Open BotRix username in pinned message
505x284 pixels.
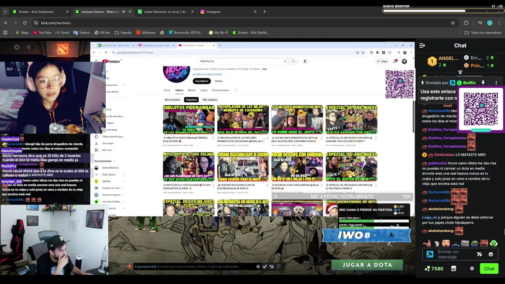coord(469,83)
